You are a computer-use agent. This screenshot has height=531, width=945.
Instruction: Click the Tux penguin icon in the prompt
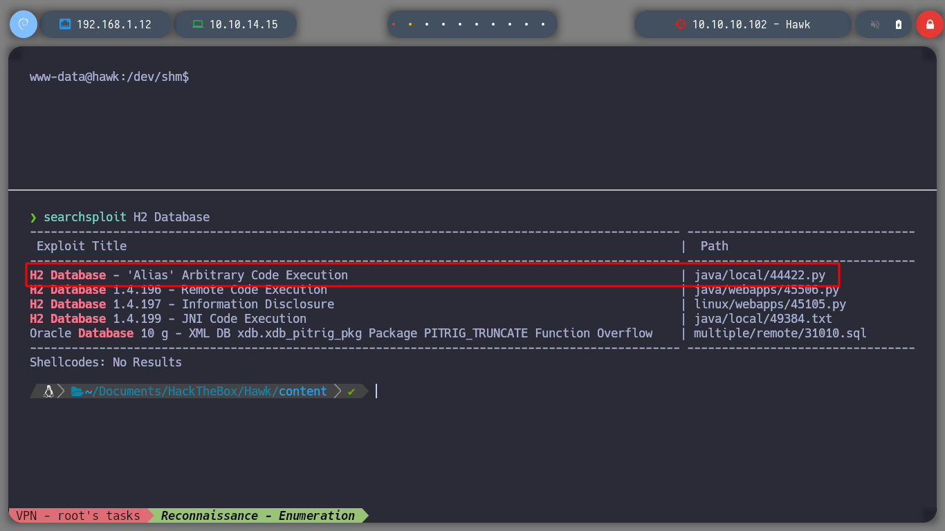(48, 391)
